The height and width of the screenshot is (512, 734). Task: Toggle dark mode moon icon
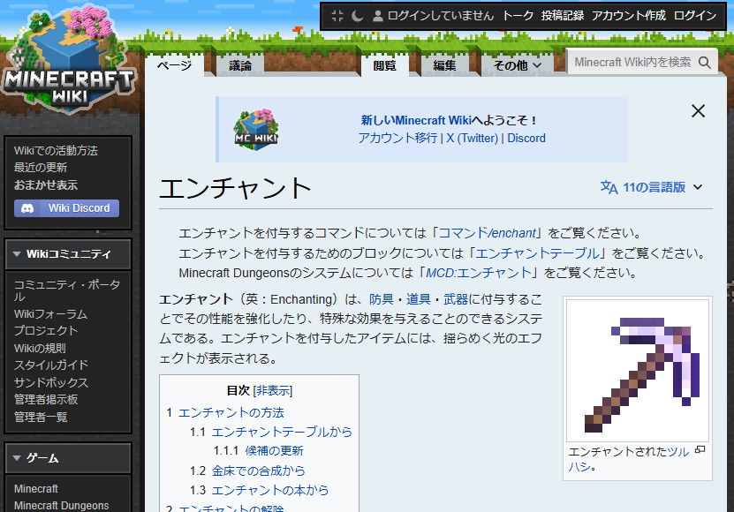(x=357, y=16)
